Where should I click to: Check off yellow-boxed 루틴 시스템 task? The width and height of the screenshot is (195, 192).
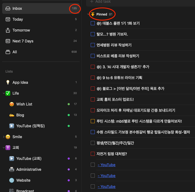point(93,121)
